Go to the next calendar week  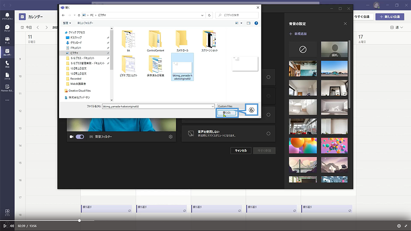47,27
